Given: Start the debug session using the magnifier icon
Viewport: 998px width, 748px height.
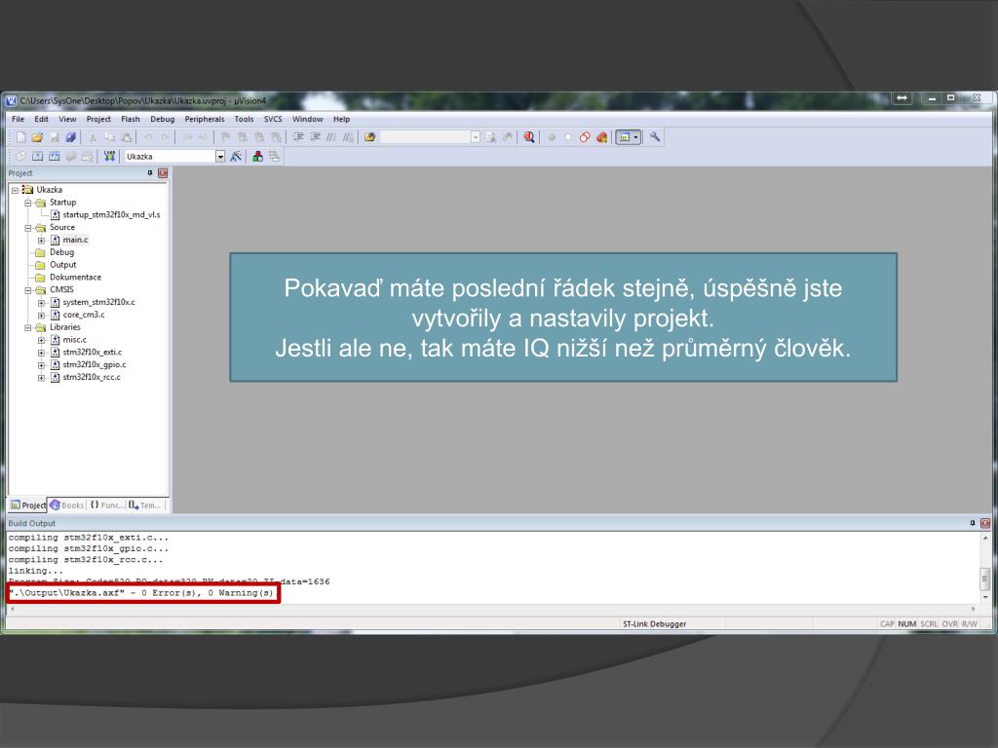Looking at the screenshot, I should (x=529, y=137).
